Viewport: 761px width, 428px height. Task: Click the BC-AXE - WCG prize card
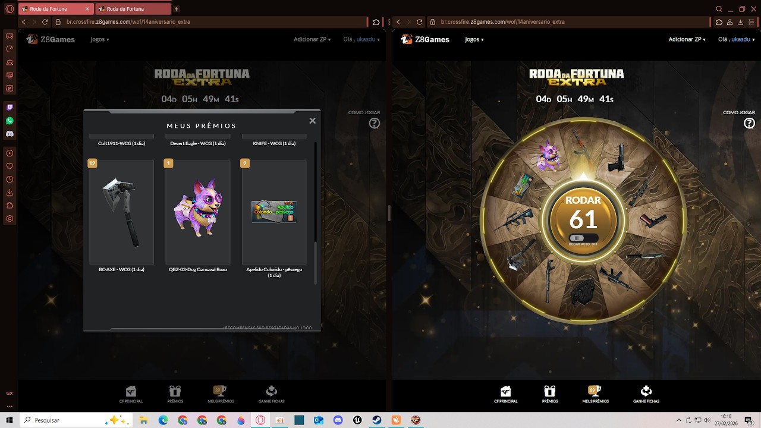121,212
